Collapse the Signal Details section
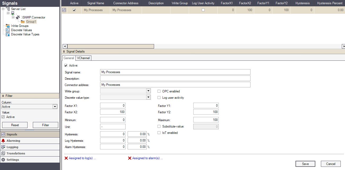Image resolution: width=345 pixels, height=170 pixels. pyautogui.click(x=64, y=51)
